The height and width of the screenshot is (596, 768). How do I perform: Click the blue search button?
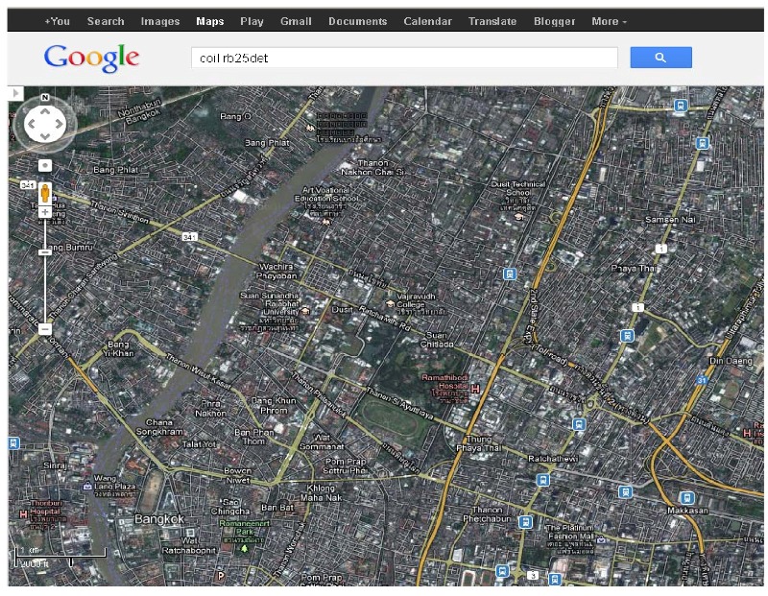660,58
